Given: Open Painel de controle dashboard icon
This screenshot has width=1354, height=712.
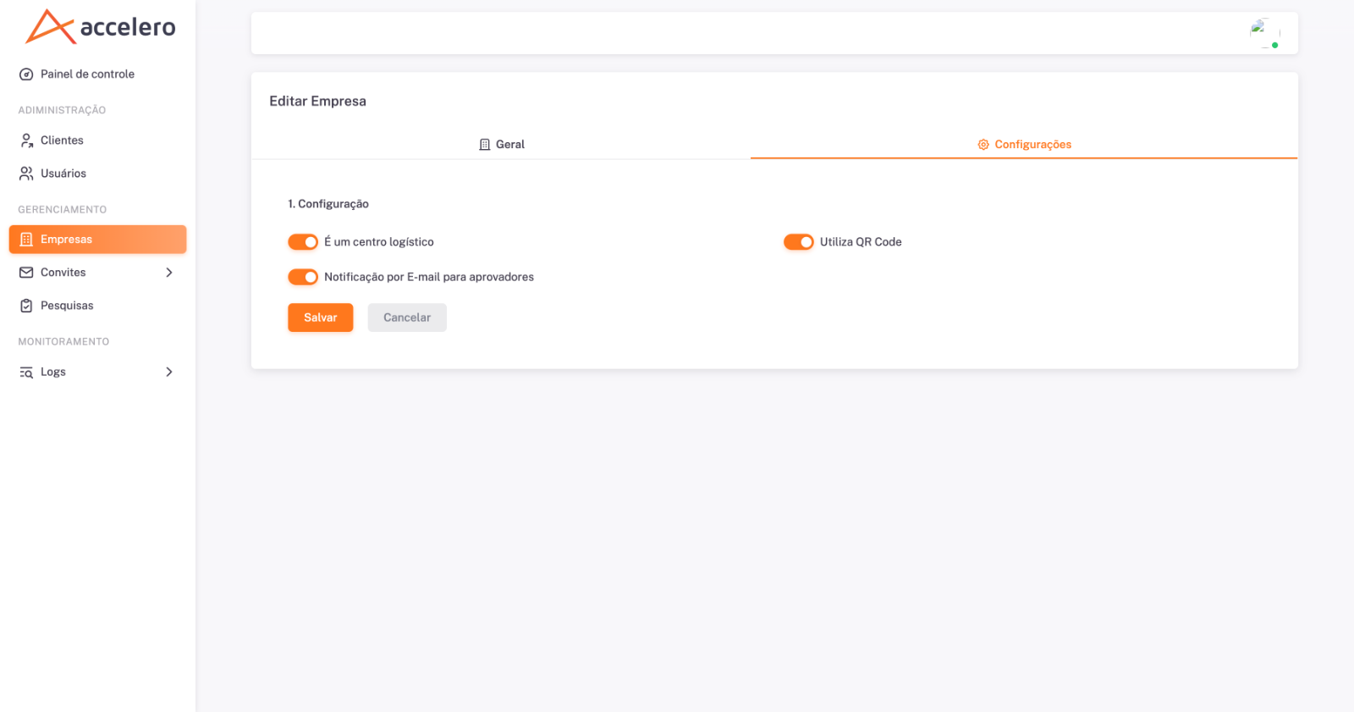Looking at the screenshot, I should click(x=26, y=75).
